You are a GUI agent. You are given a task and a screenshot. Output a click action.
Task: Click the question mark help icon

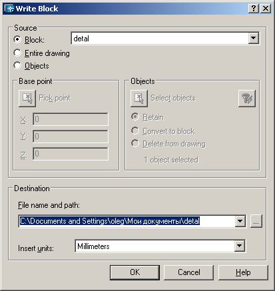(254, 9)
